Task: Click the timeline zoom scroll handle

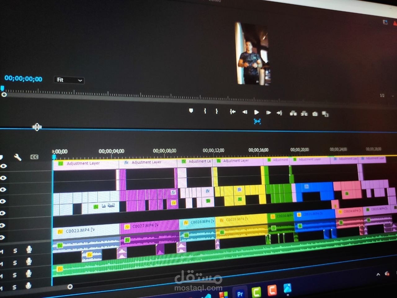Action: [x=70, y=287]
